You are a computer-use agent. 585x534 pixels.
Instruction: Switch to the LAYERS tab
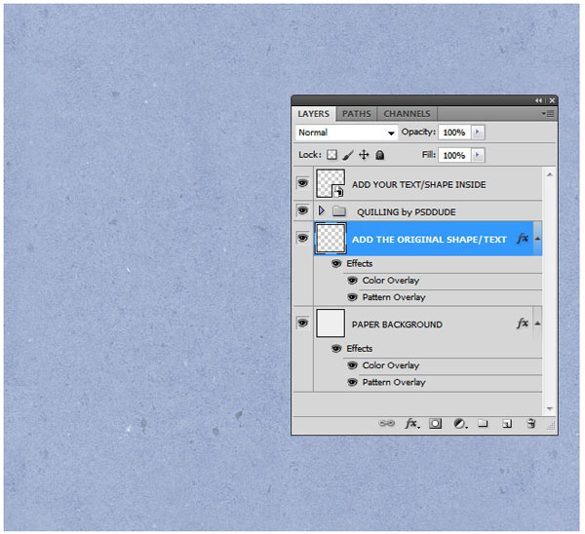click(313, 114)
